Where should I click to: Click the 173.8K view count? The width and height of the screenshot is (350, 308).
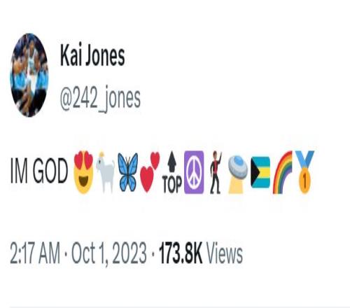pyautogui.click(x=181, y=253)
